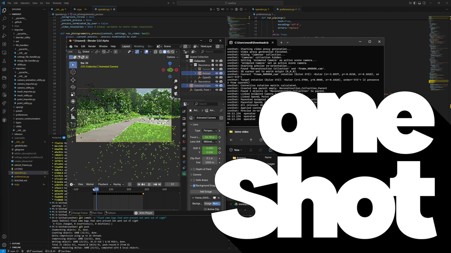Open the Lens Unit Millimeters dropdown
Screen dimensions: 451x253
(210, 142)
